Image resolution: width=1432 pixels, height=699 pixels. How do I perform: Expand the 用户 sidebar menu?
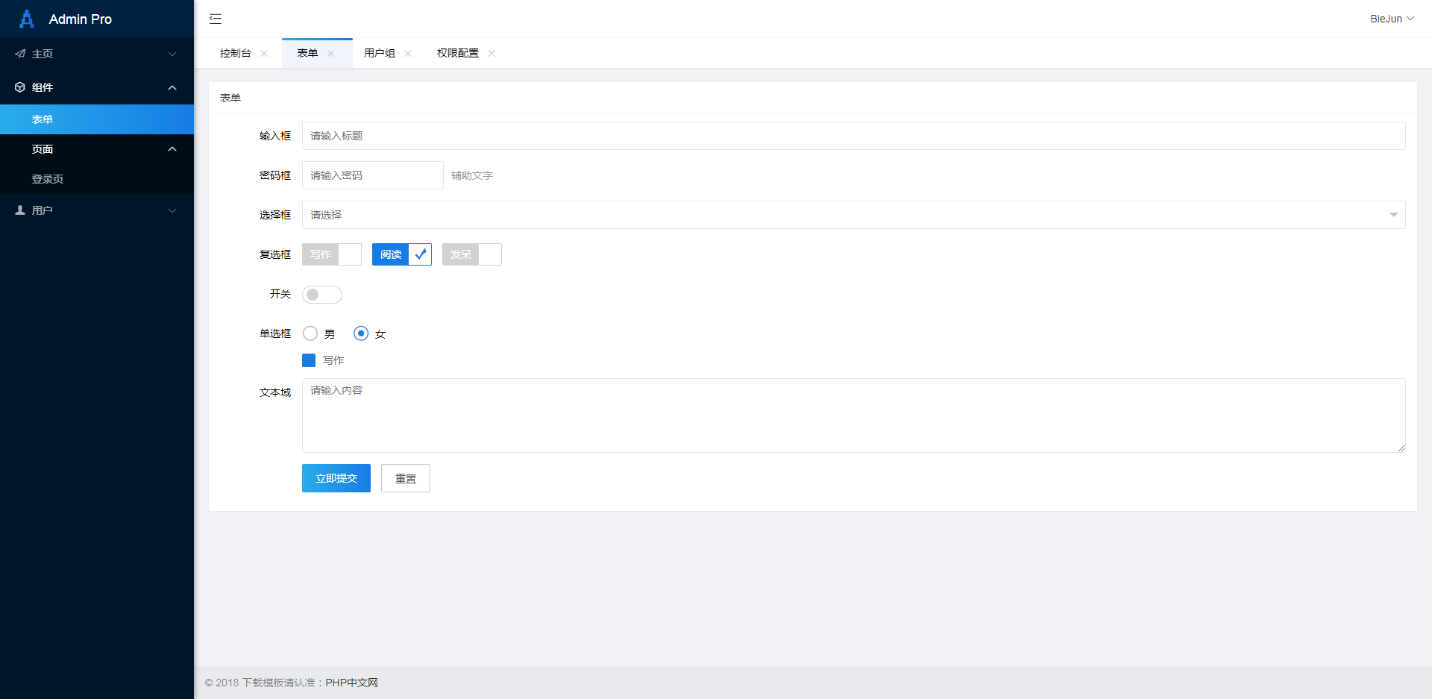click(97, 210)
